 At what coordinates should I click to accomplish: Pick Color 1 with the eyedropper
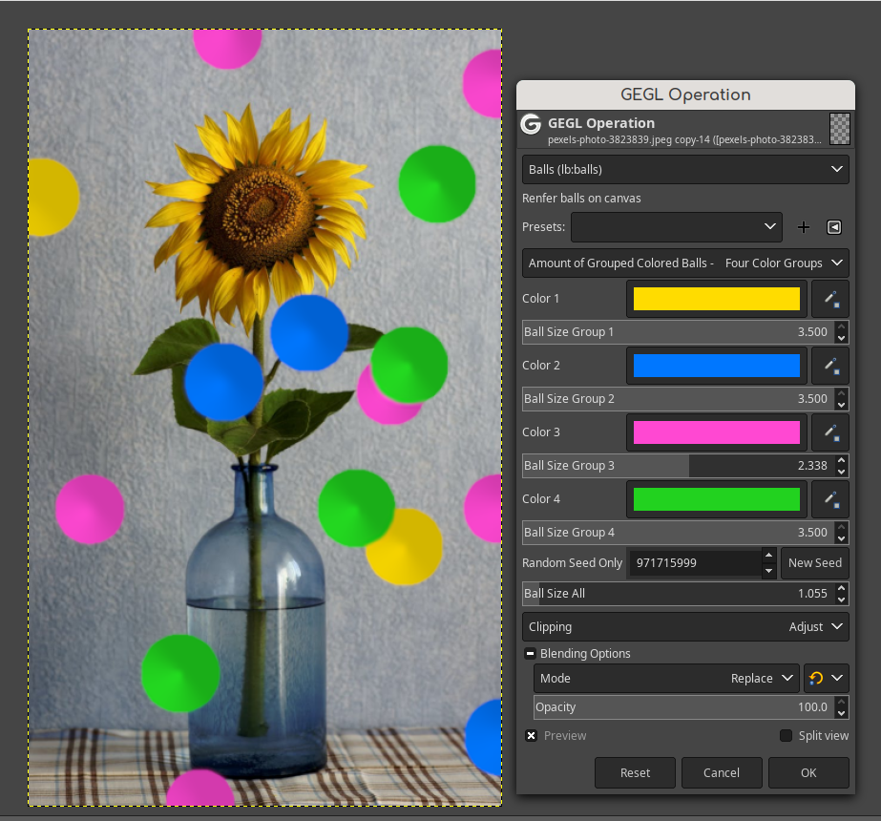tap(830, 299)
